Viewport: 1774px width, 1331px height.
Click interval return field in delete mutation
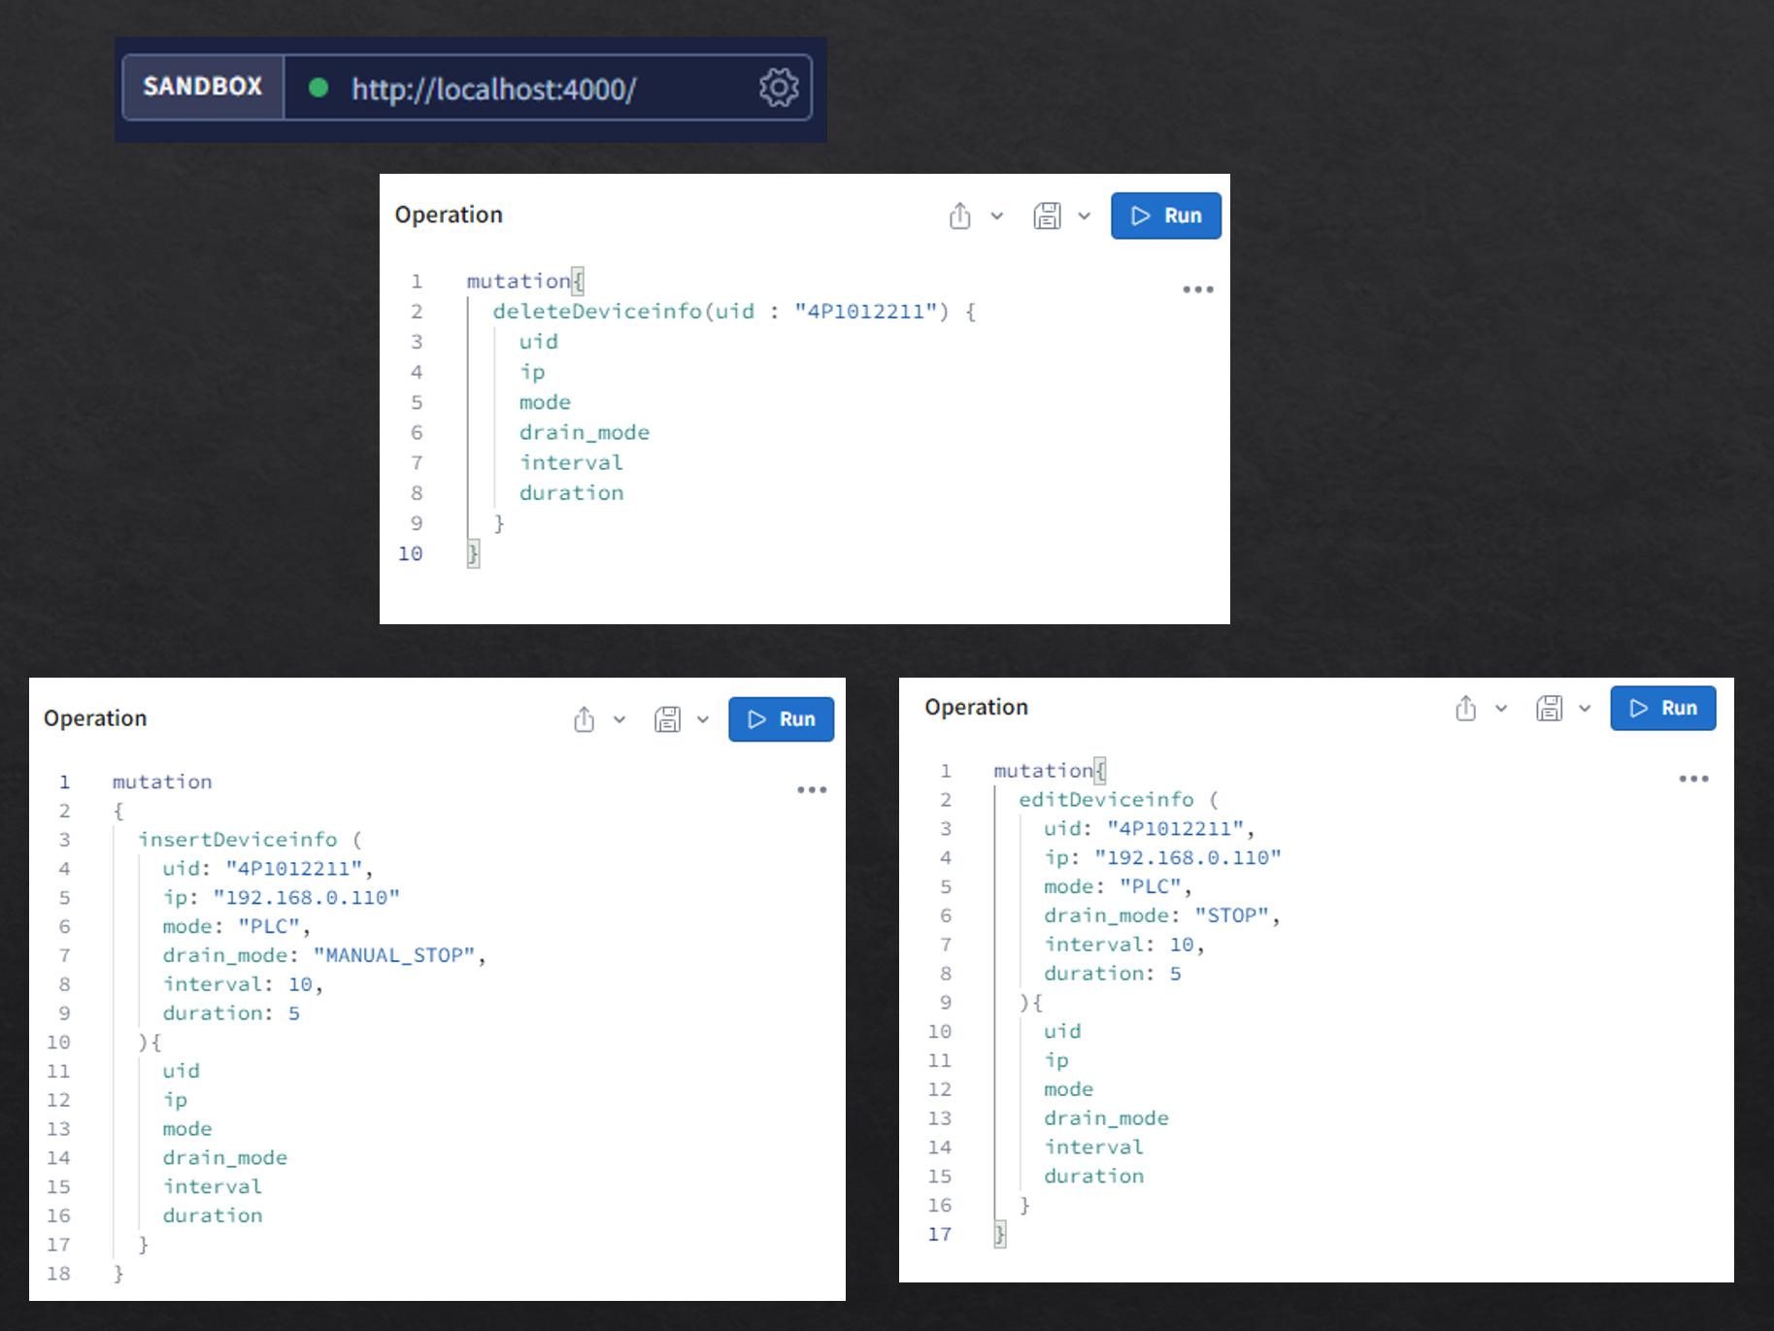pyautogui.click(x=571, y=462)
